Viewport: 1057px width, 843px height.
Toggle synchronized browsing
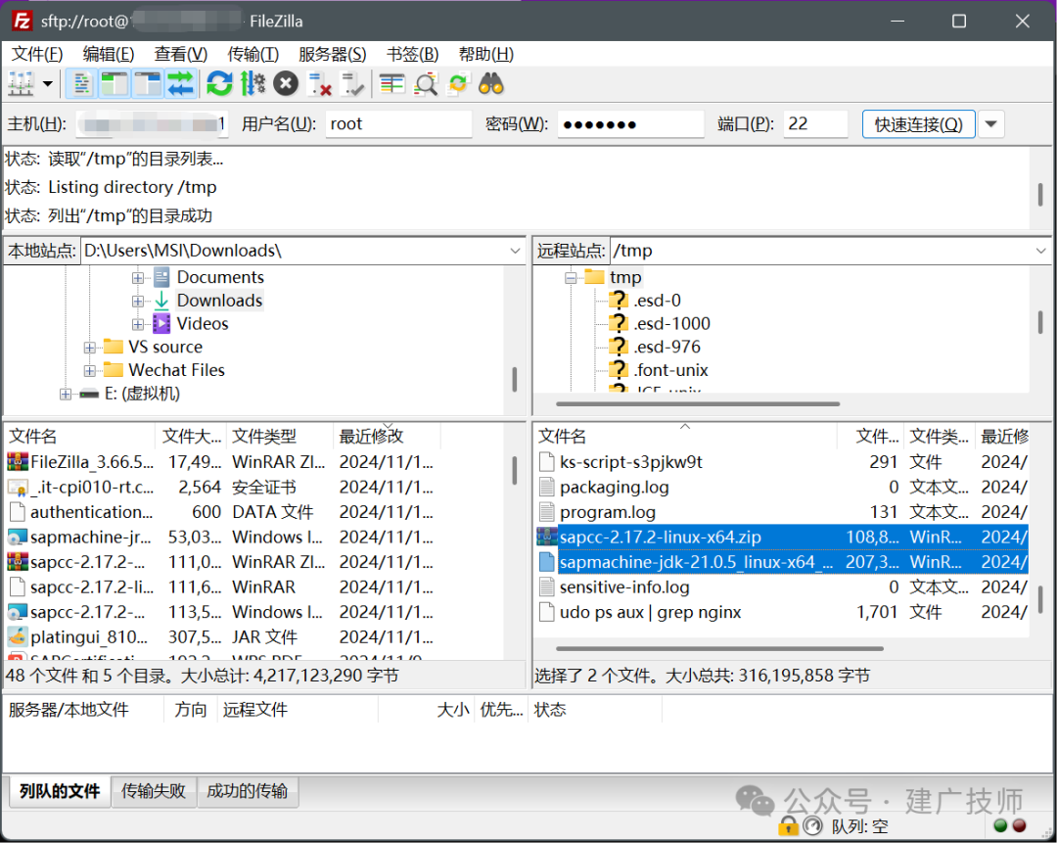[458, 84]
